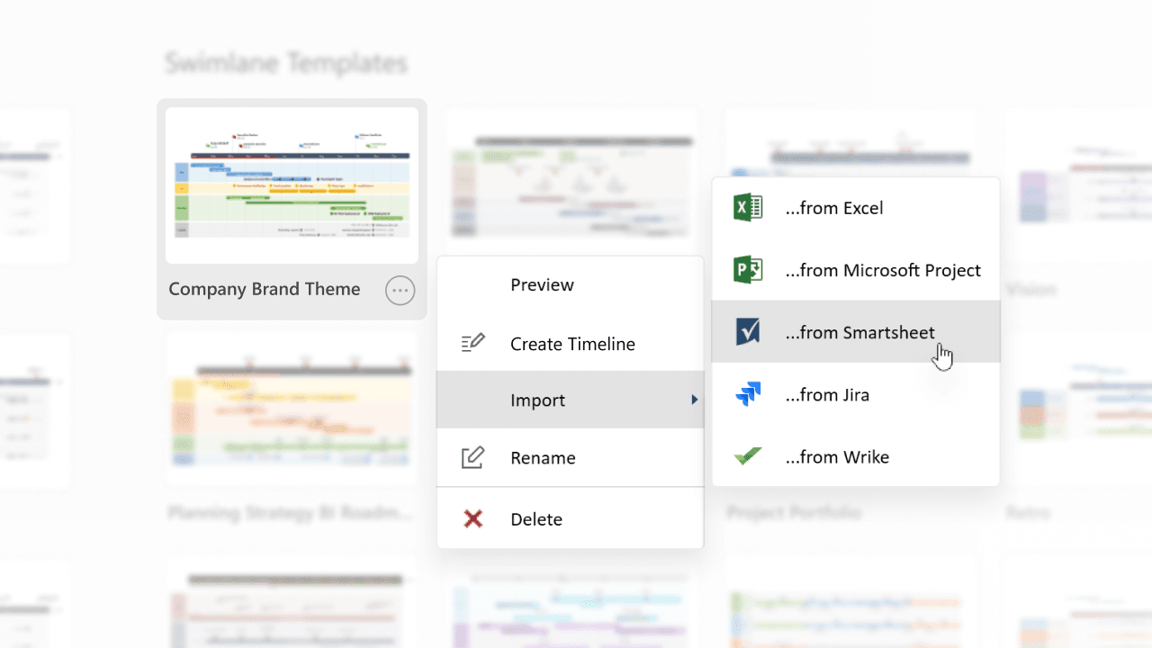Click the Smartsheet checkmark icon
Image resolution: width=1152 pixels, height=648 pixels.
tap(748, 332)
